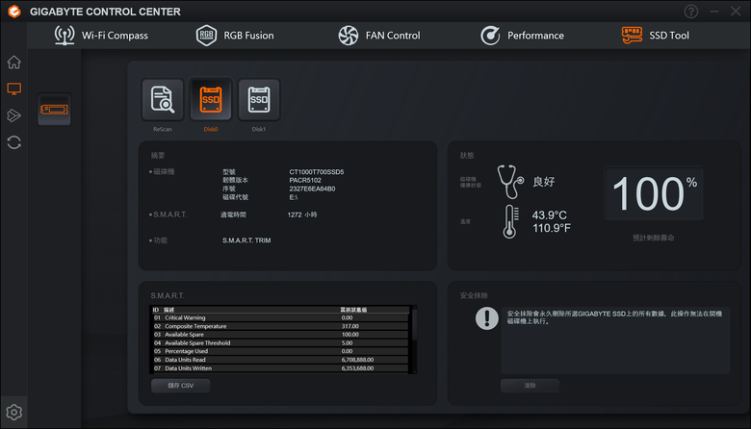Click the Wi-Fi Compass antenna icon
Image resolution: width=751 pixels, height=429 pixels.
point(65,36)
